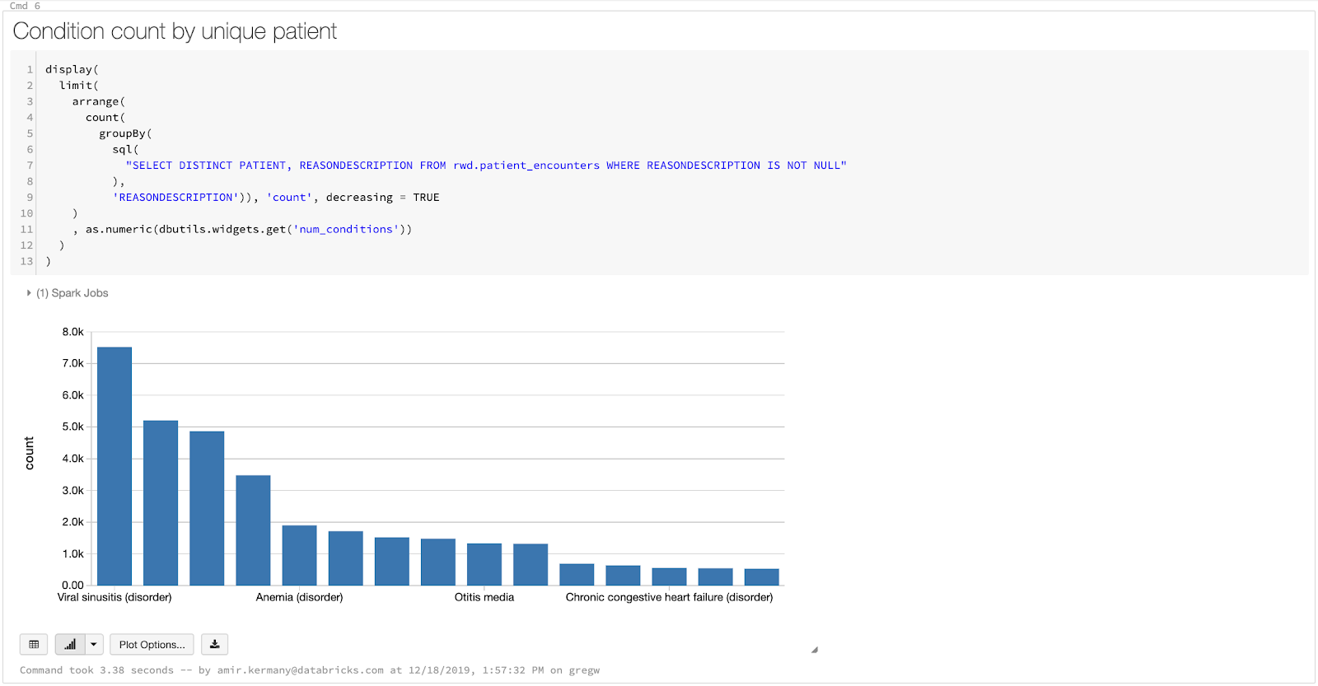
Task: Click the groupBy( code line
Action: [x=125, y=133]
